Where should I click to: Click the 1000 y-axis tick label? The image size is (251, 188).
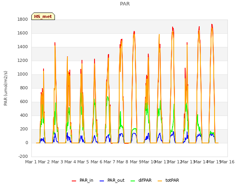pyautogui.click(x=23, y=74)
